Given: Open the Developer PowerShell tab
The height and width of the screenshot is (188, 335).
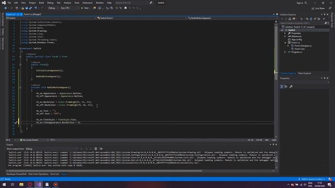Looking at the screenshot, I should pos(16,174).
